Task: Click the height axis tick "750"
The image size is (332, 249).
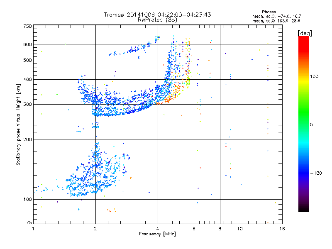Action: 27,26
